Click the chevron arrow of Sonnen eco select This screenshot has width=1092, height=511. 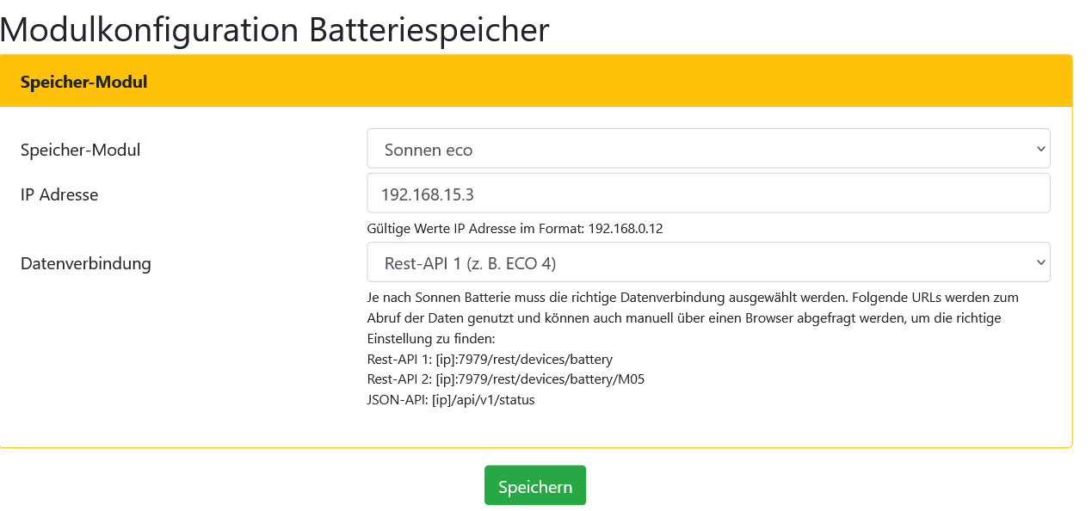(x=1040, y=149)
